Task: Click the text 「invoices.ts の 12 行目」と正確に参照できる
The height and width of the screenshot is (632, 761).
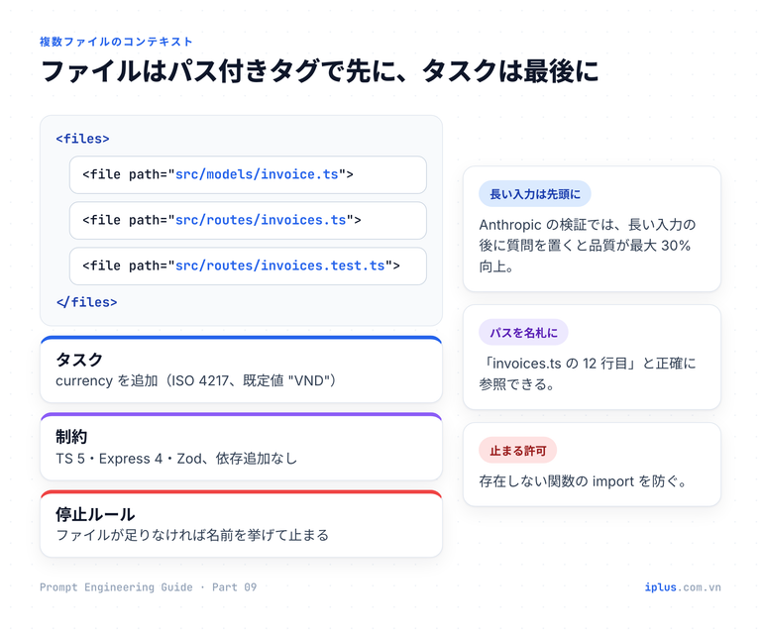Action: [x=588, y=373]
